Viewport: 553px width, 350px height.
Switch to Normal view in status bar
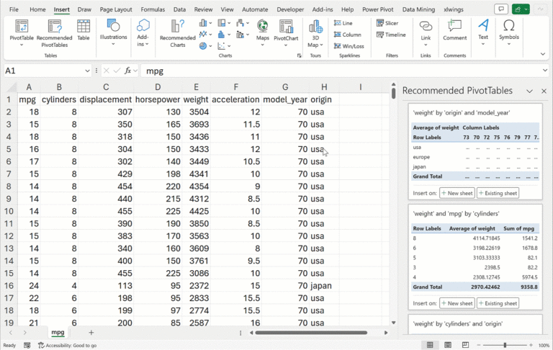pos(430,345)
